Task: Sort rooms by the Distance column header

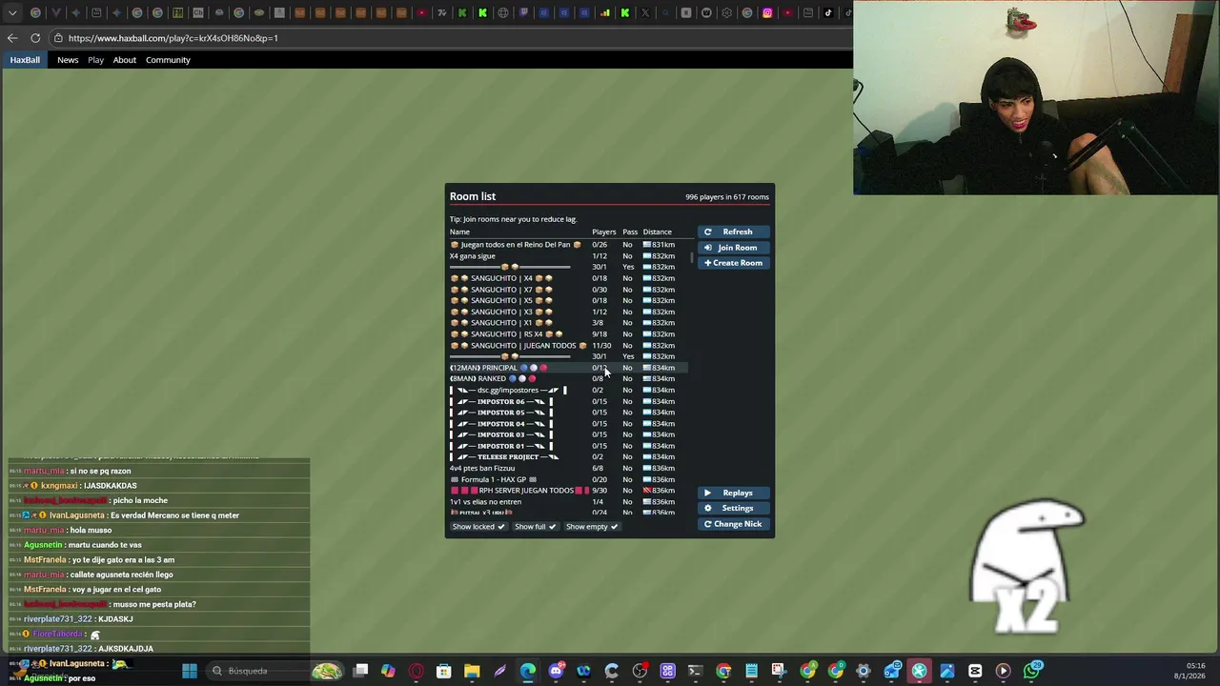Action: 657,232
